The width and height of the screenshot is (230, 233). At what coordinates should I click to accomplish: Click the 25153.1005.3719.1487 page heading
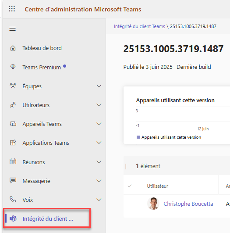173,49
